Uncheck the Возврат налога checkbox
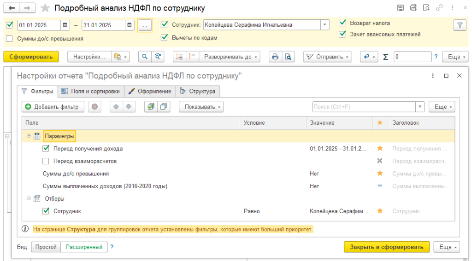Screen dimensions: 472x261 [342, 23]
